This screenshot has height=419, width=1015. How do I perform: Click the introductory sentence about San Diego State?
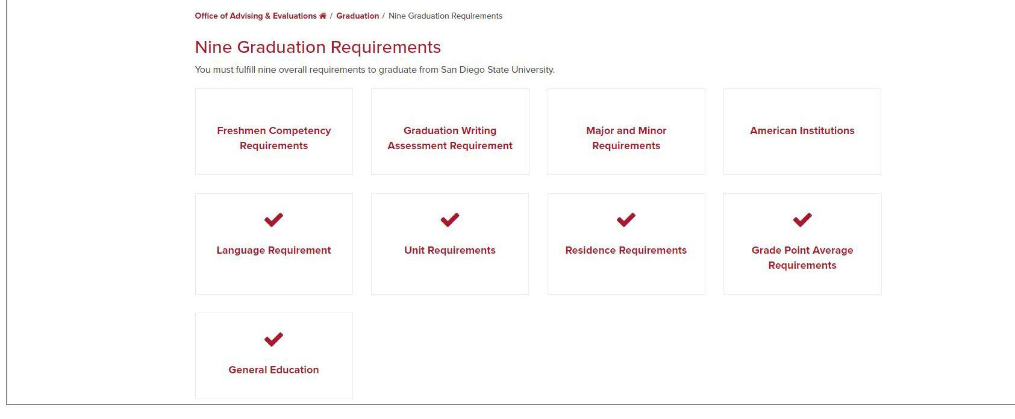point(375,70)
